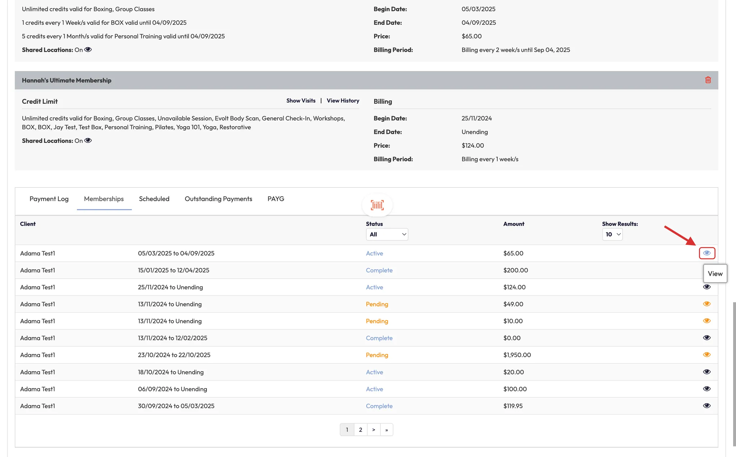Delete Hannah's Ultimate Membership via trash icon
The image size is (736, 457).
coord(708,80)
